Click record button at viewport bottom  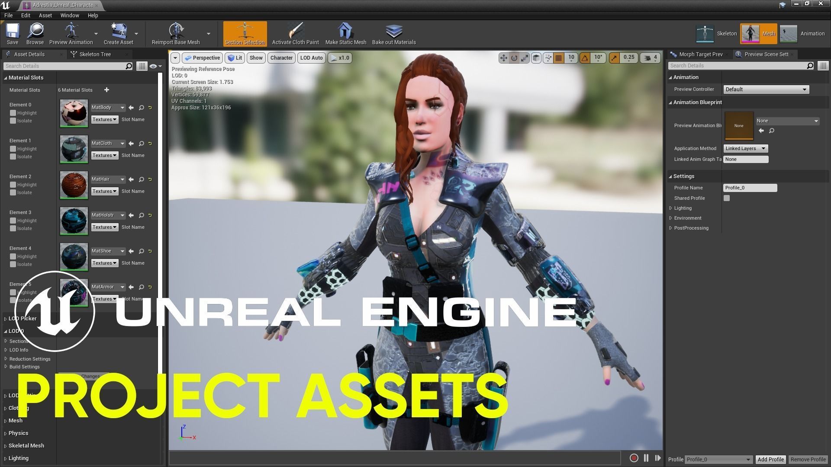point(634,458)
